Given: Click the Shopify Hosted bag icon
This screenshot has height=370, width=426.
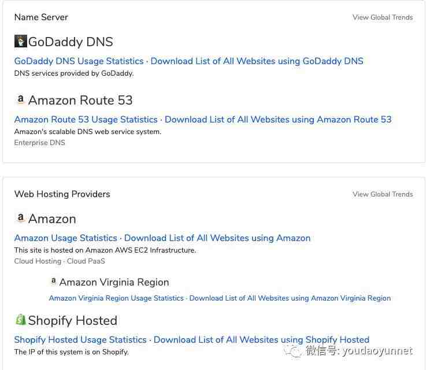Looking at the screenshot, I should pos(21,320).
